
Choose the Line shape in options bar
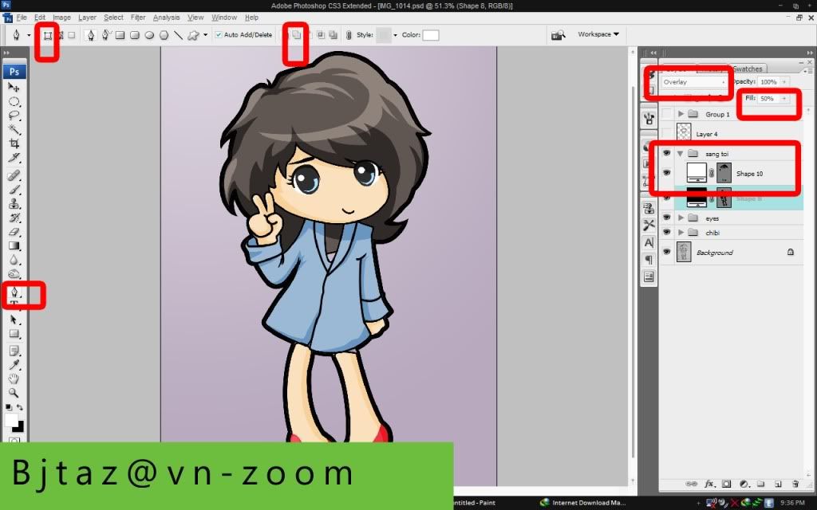[x=178, y=35]
